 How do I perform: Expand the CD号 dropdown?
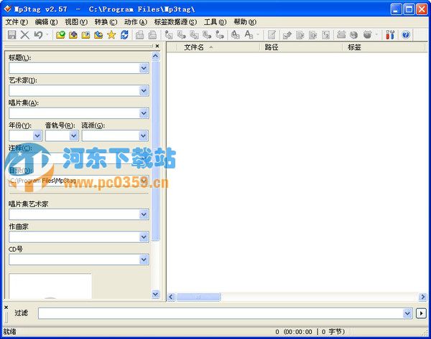[144, 259]
